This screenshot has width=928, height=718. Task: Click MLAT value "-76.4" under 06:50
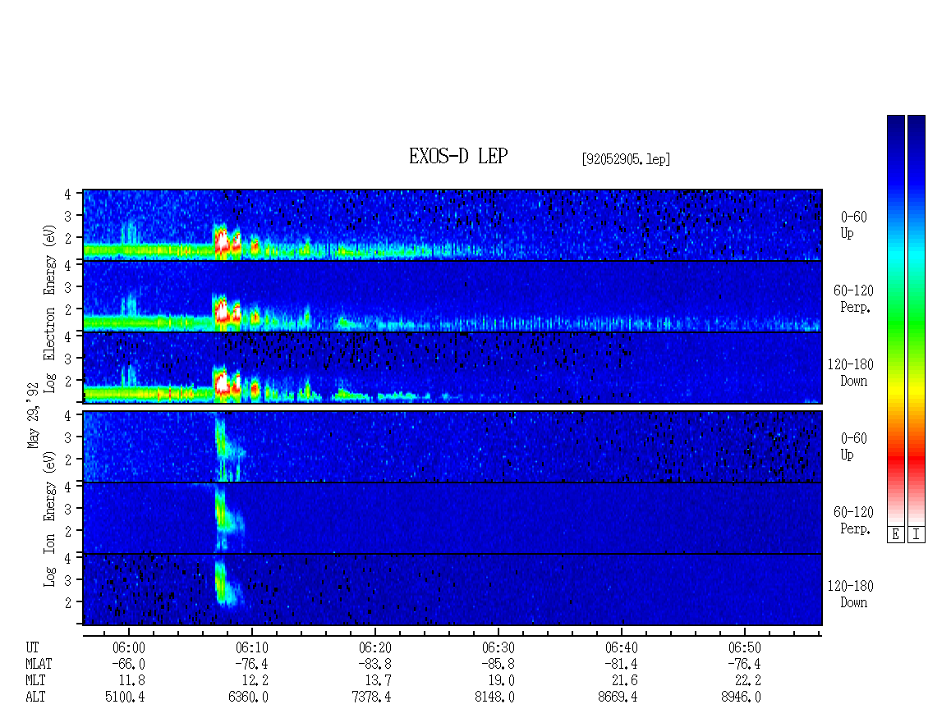pos(744,664)
